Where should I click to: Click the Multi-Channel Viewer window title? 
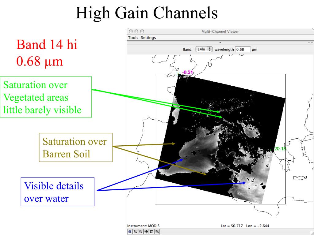pyautogui.click(x=220, y=32)
